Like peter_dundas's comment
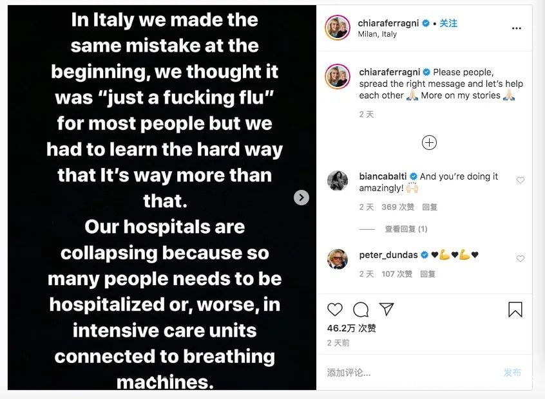 click(521, 259)
